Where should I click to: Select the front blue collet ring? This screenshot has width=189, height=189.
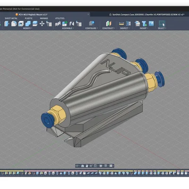click(48, 120)
